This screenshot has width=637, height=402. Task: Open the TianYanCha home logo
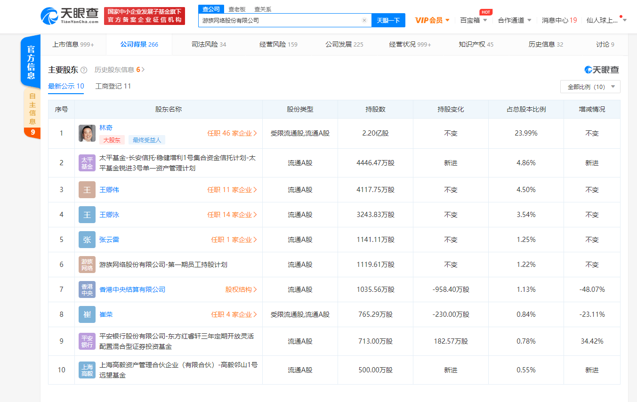tap(70, 16)
